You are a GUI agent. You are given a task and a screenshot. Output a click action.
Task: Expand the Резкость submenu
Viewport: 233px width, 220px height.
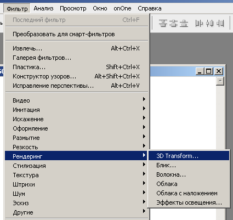click(77, 147)
